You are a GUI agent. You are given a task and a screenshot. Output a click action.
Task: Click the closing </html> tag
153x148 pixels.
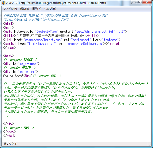(9, 136)
